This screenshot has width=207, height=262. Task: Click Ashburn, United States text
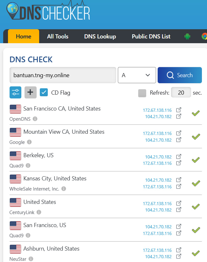pos(51,248)
